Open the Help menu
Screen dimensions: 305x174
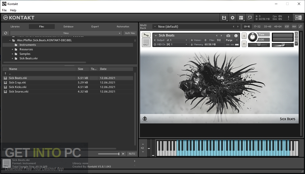(13, 10)
